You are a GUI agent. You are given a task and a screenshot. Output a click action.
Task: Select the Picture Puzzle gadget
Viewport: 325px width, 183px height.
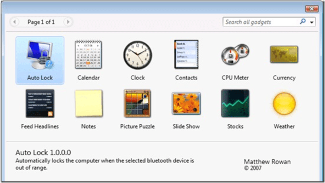[x=137, y=103]
